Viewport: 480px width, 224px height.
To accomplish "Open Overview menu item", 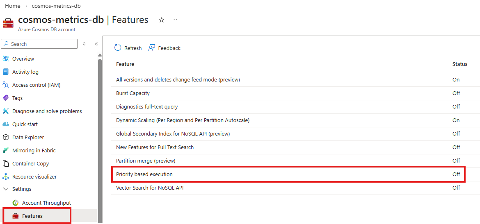I will coord(23,59).
